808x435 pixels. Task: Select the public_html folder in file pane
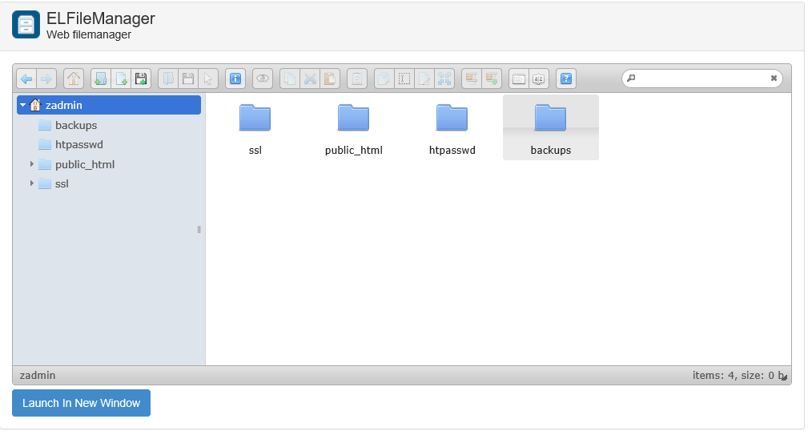coord(353,128)
